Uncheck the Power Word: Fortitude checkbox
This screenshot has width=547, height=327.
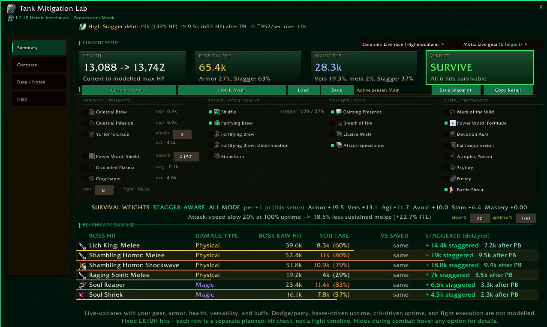pos(446,123)
